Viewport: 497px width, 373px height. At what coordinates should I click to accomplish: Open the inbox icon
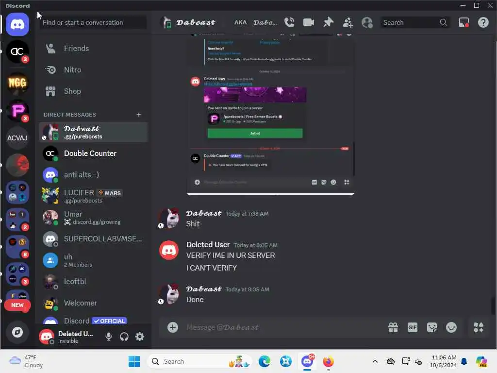[x=464, y=22]
